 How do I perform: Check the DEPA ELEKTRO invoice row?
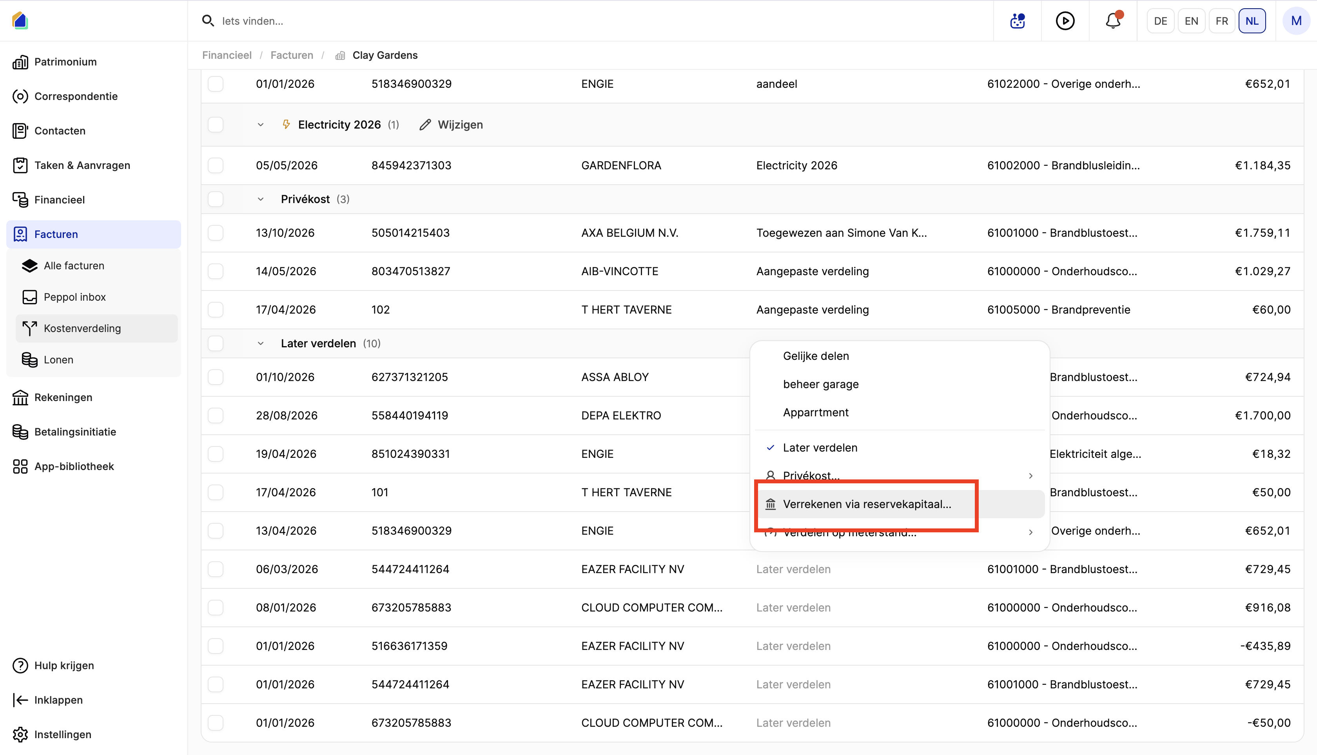click(216, 416)
